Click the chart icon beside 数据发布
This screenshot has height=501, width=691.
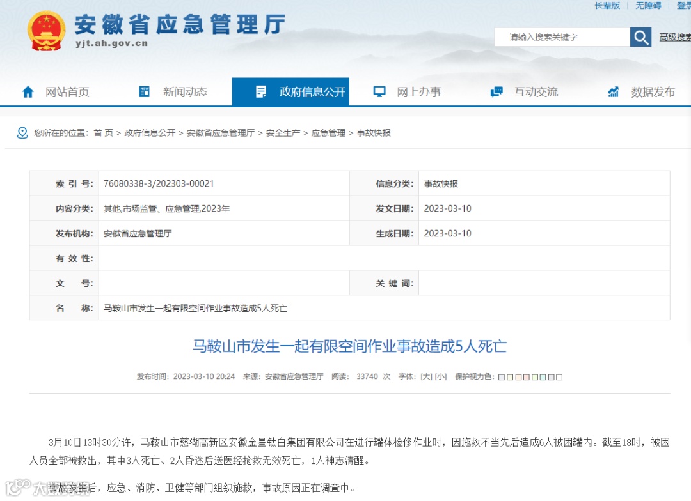[x=613, y=91]
